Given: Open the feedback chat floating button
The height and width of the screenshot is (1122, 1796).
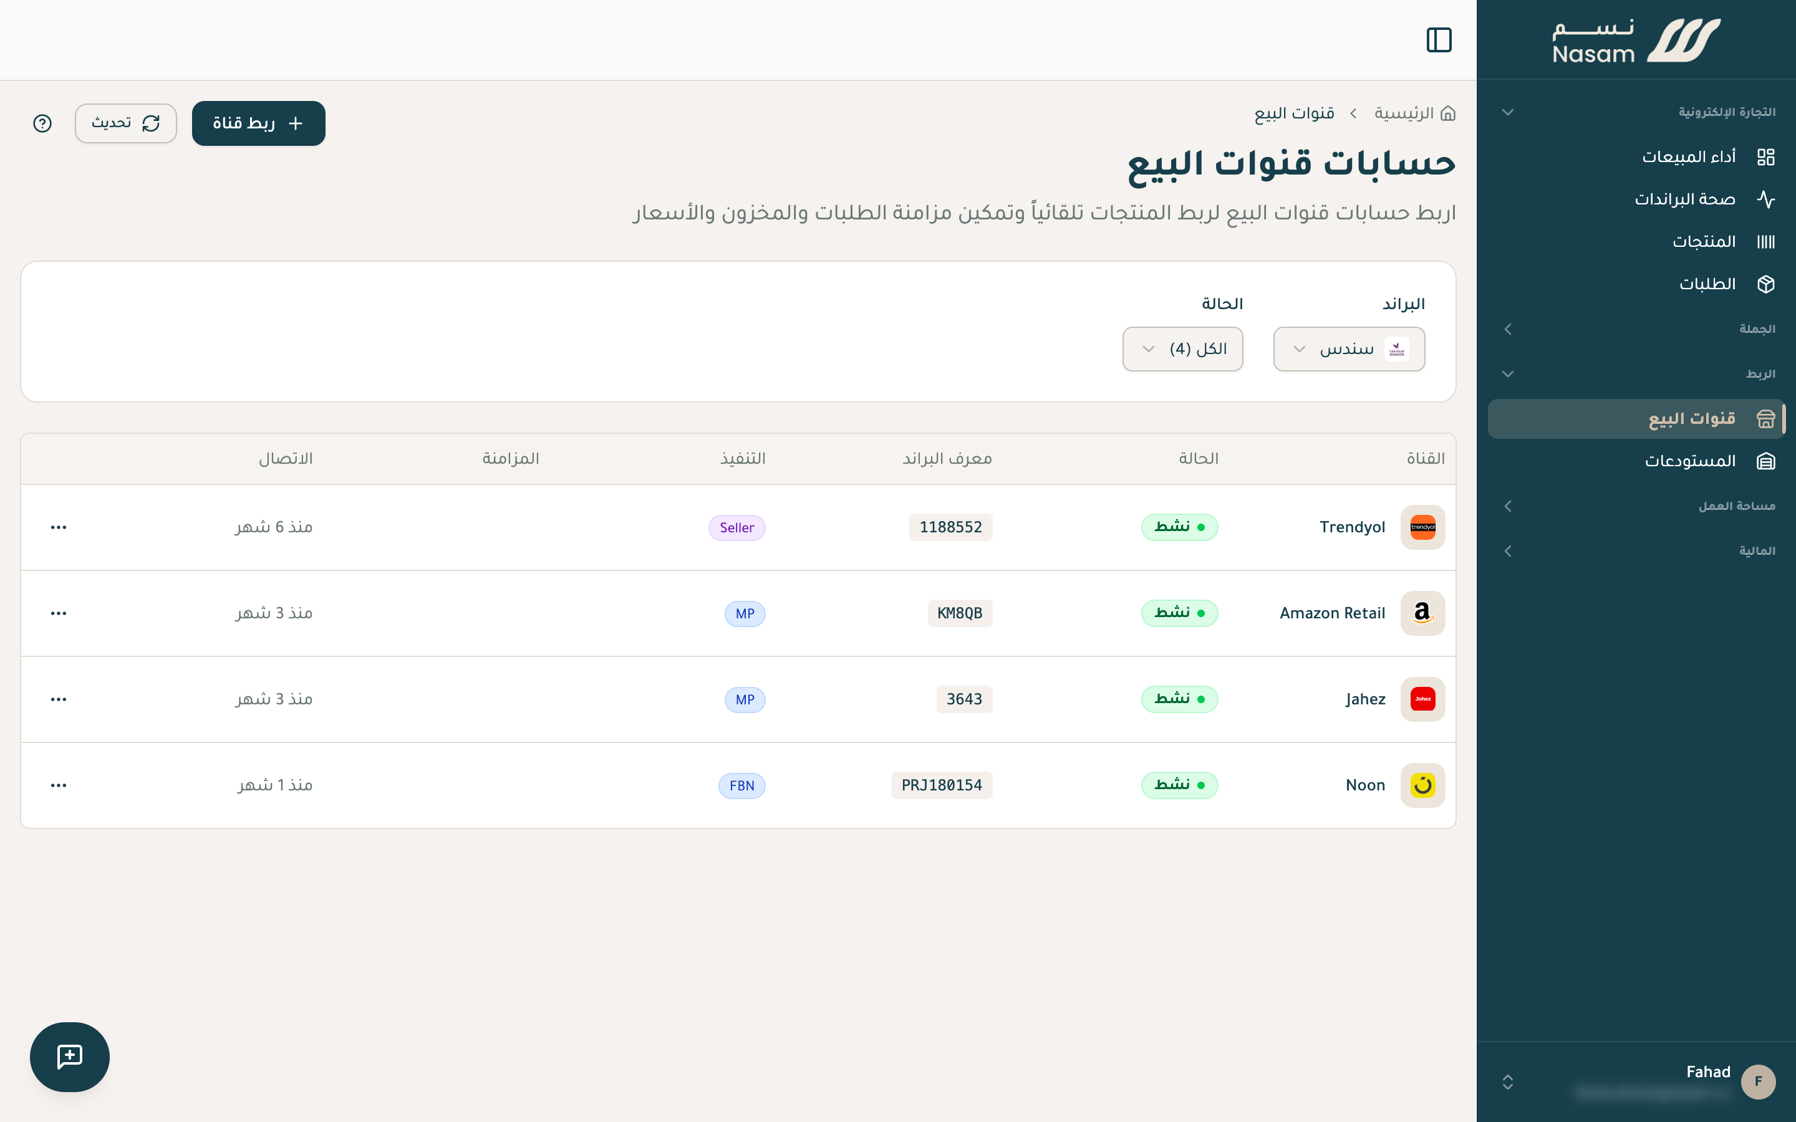Looking at the screenshot, I should [70, 1057].
